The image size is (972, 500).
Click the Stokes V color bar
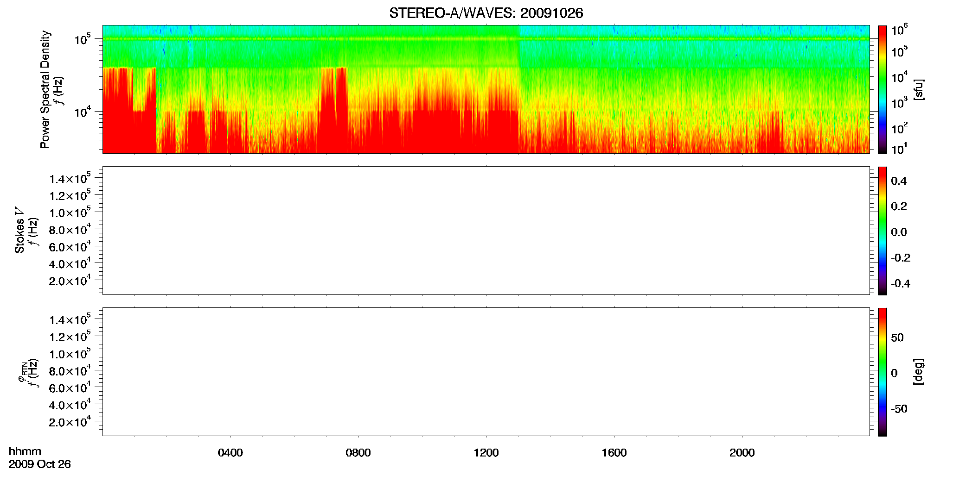coord(882,231)
